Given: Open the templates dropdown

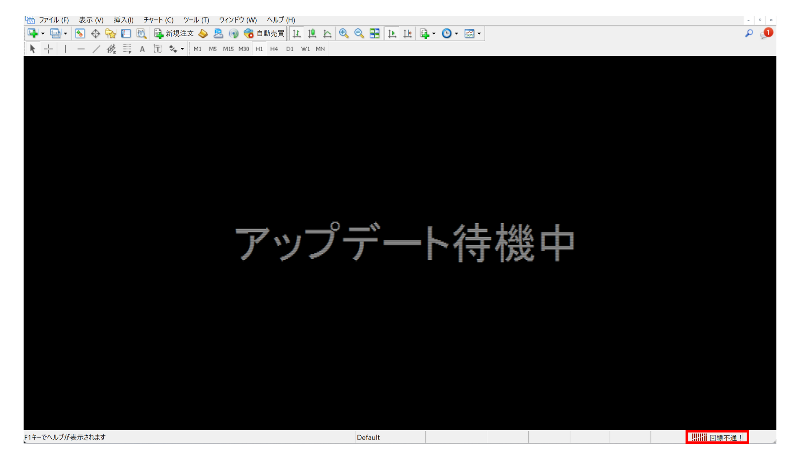Looking at the screenshot, I should point(480,33).
